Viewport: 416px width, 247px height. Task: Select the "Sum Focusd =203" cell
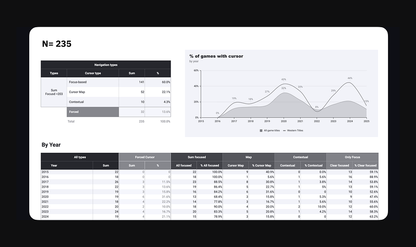point(54,92)
